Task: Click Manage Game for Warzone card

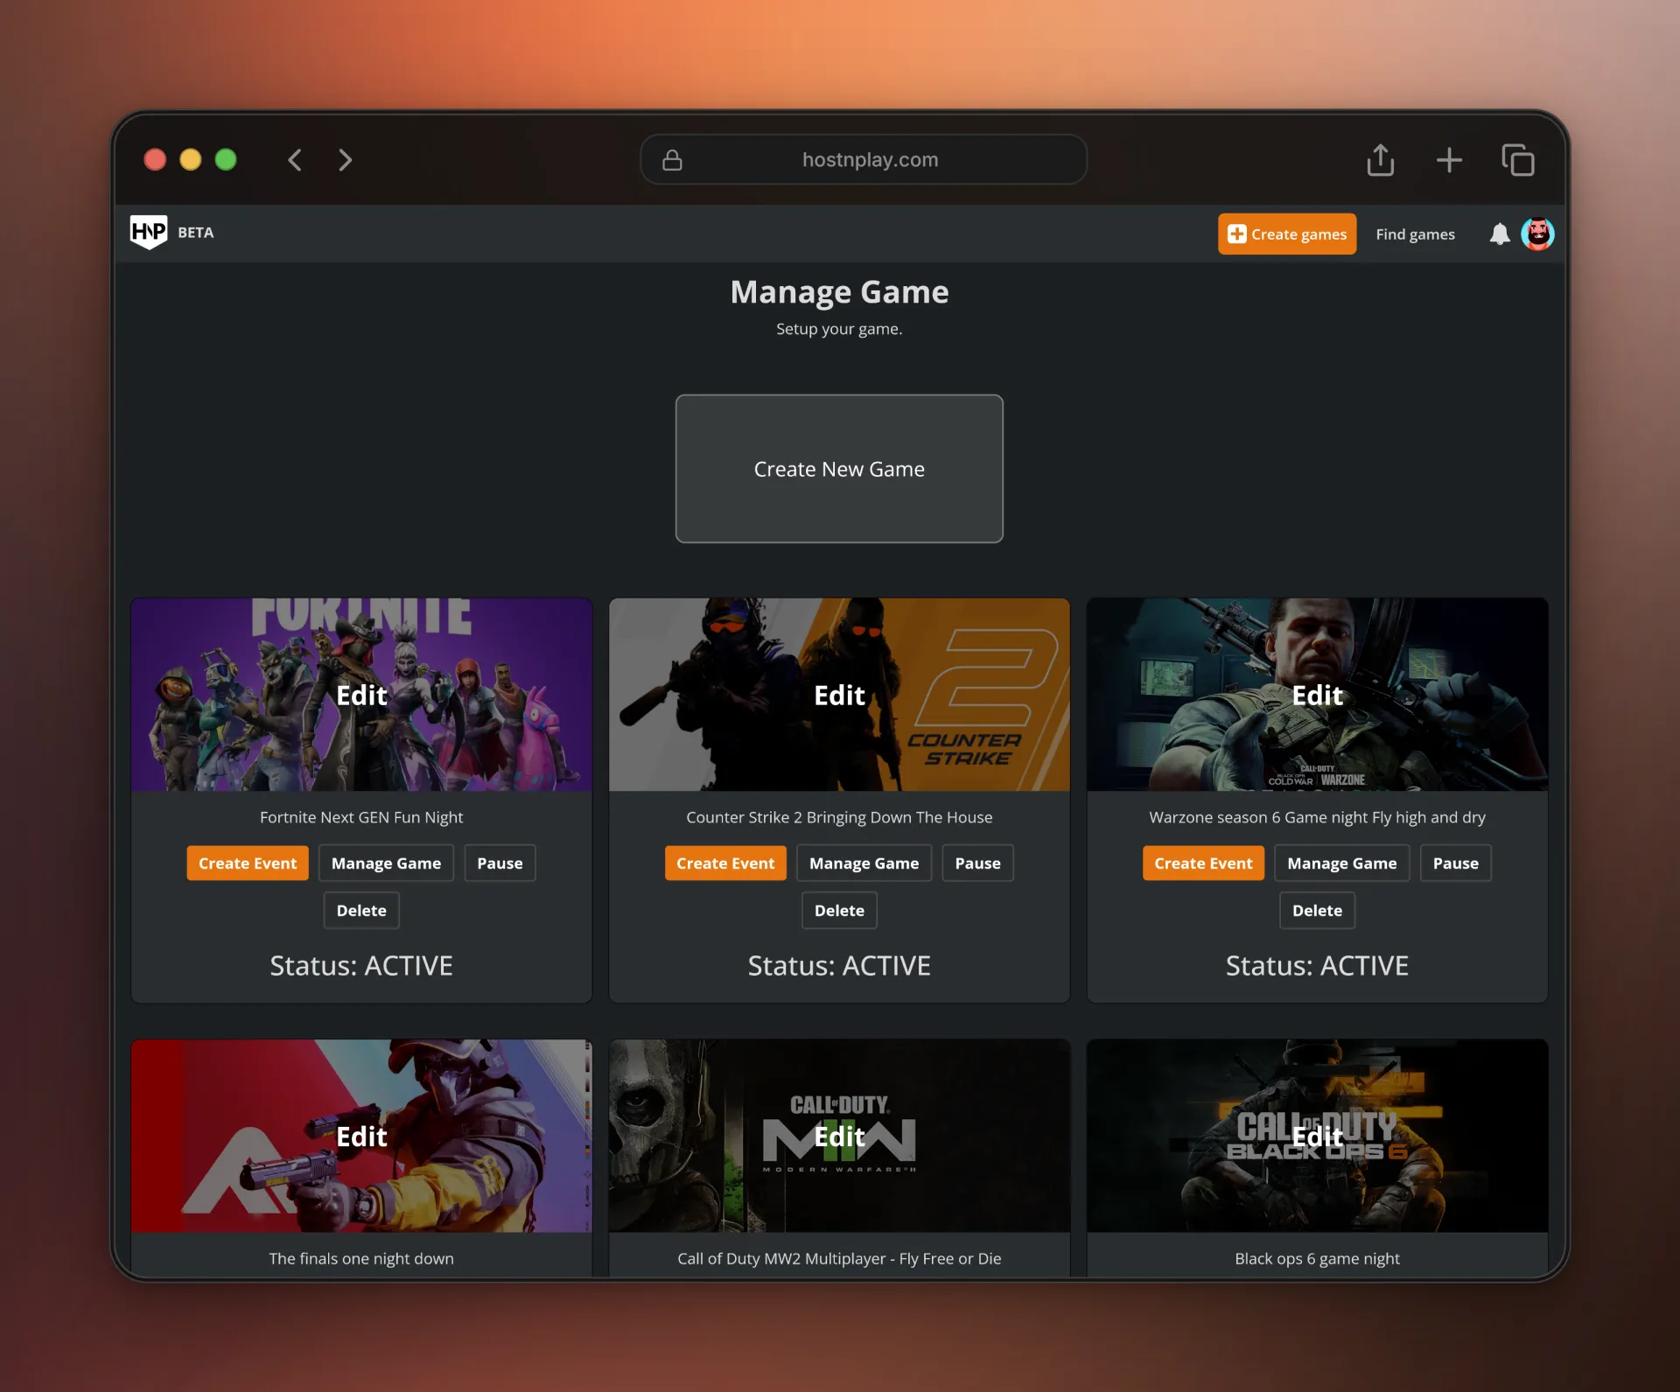Action: click(x=1341, y=863)
